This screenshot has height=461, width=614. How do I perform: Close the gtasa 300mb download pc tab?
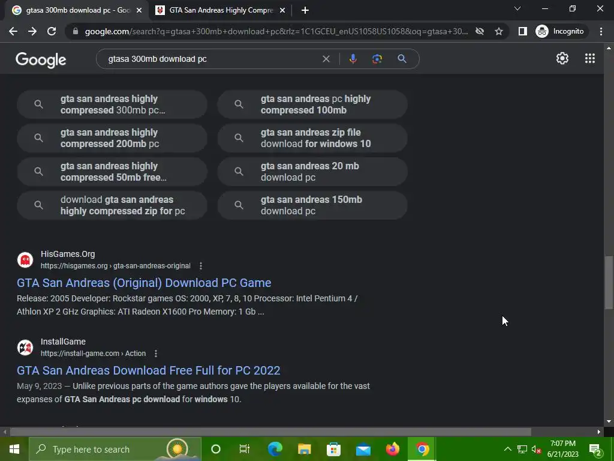tap(139, 10)
